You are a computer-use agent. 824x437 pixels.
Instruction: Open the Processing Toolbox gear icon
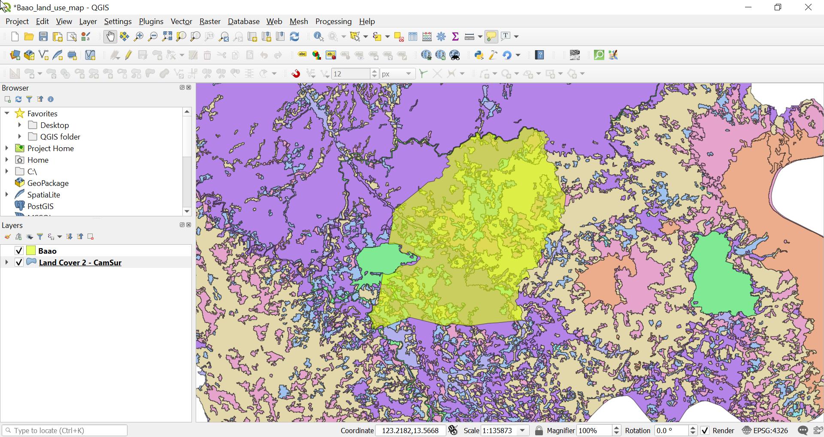(x=441, y=36)
